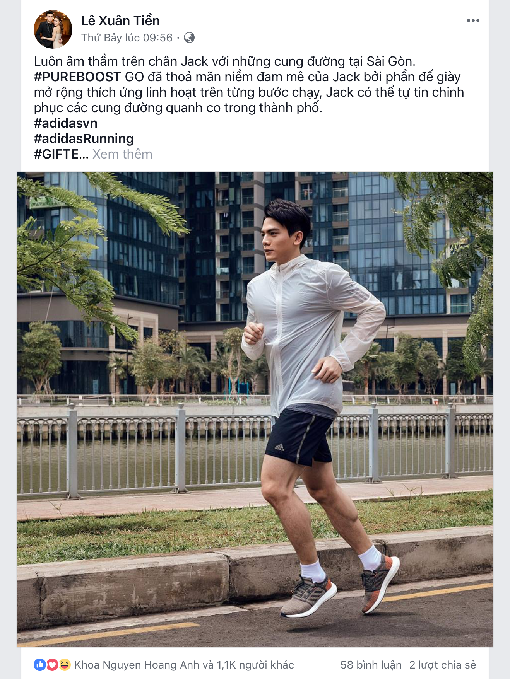The height and width of the screenshot is (679, 510).
Task: Click the blue Like reaction icon
Action: tap(40, 665)
